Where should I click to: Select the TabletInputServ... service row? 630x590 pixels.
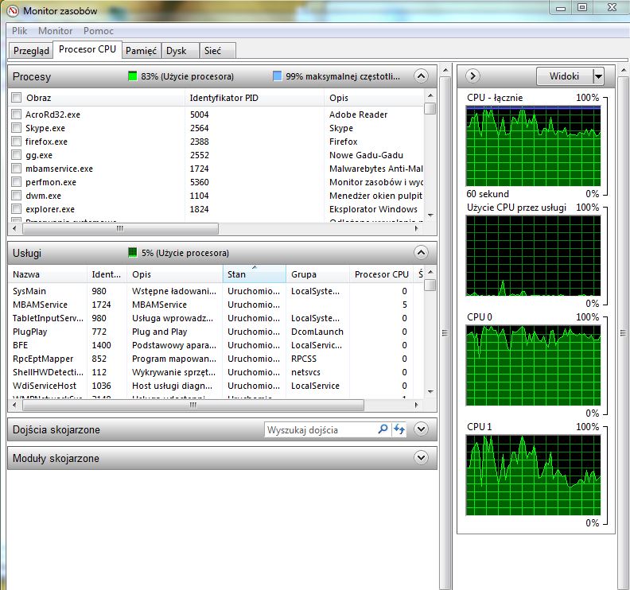pyautogui.click(x=216, y=318)
